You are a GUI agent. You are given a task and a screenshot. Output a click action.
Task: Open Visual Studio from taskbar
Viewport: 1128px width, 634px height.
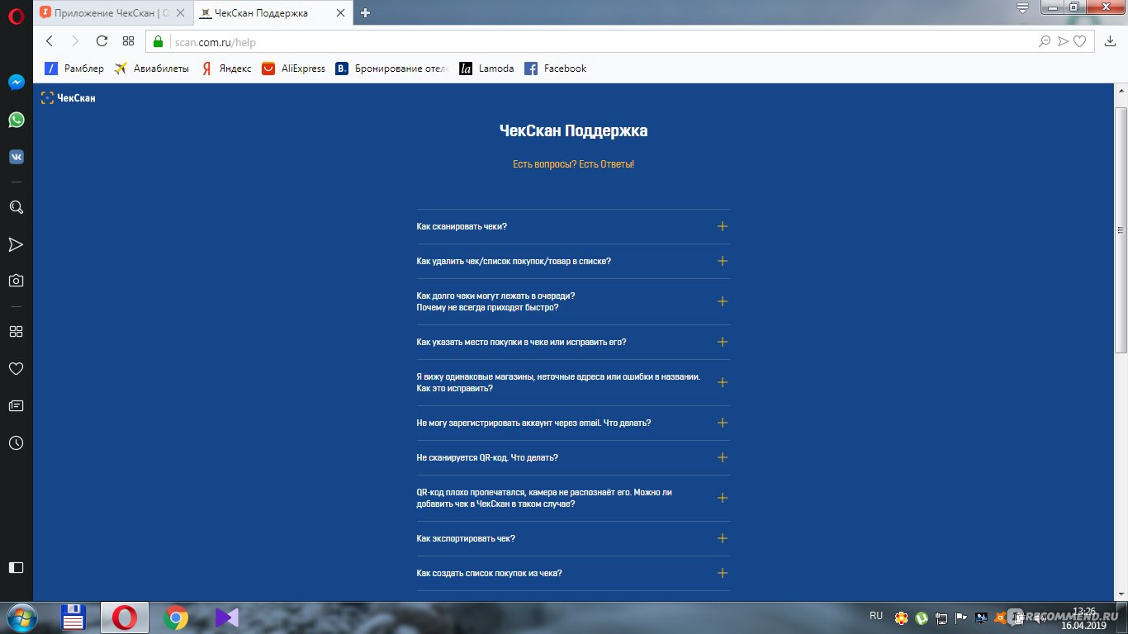coord(225,617)
